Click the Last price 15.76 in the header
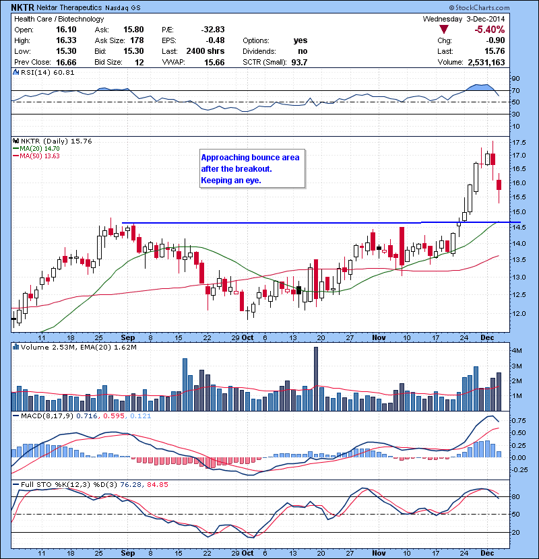 (x=495, y=51)
